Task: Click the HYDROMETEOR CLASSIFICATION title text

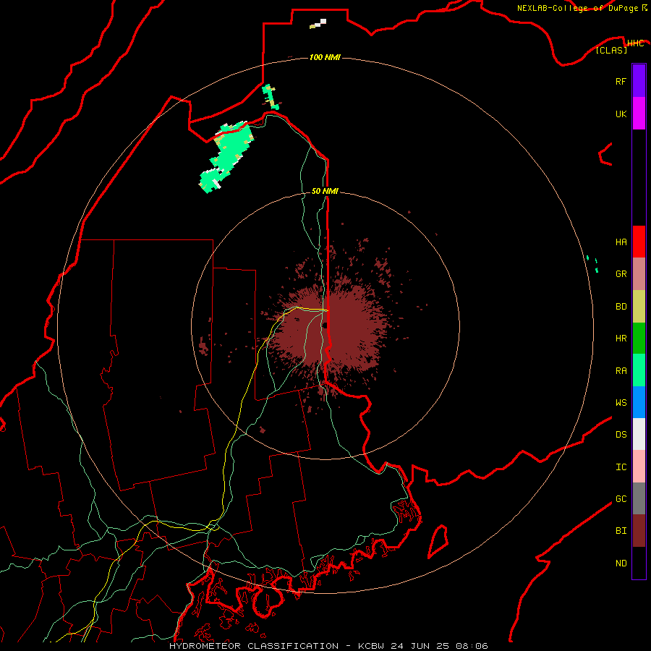Action: (x=254, y=646)
